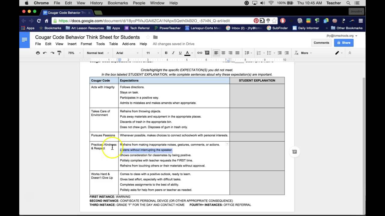Open the Insert menu
Screen dimensions: 385x216
(x=72, y=44)
